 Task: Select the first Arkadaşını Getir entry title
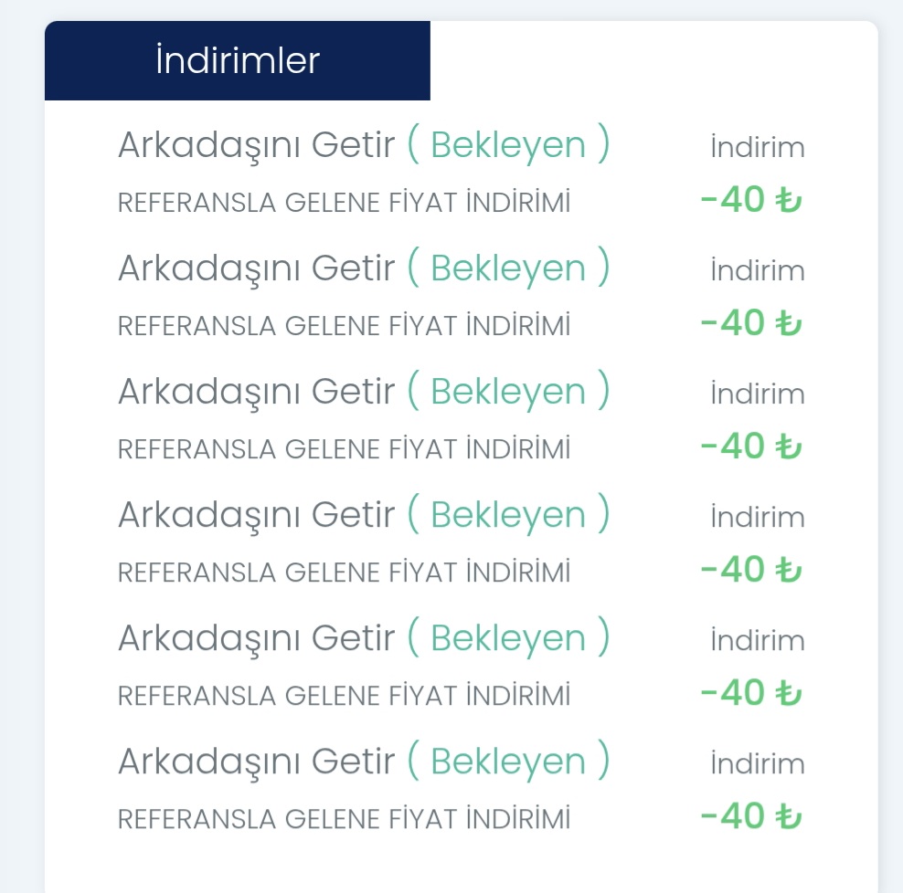click(x=256, y=145)
